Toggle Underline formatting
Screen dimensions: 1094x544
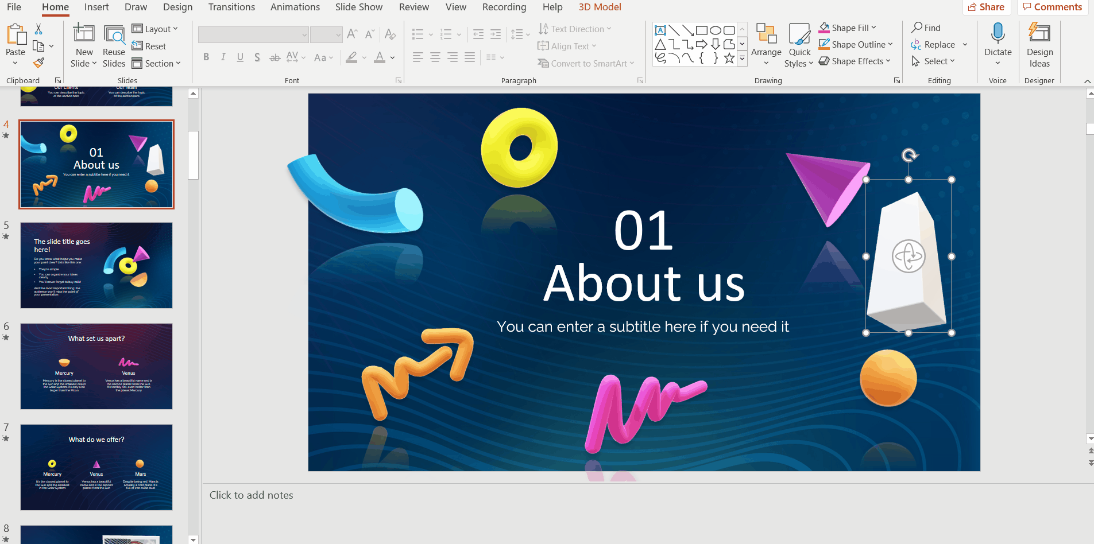[240, 57]
